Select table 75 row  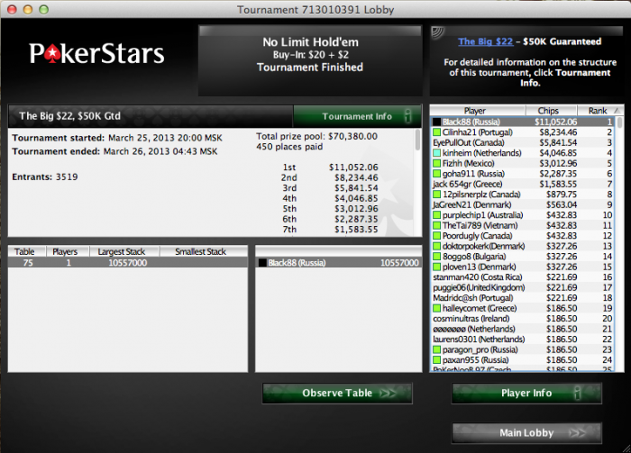pyautogui.click(x=128, y=263)
